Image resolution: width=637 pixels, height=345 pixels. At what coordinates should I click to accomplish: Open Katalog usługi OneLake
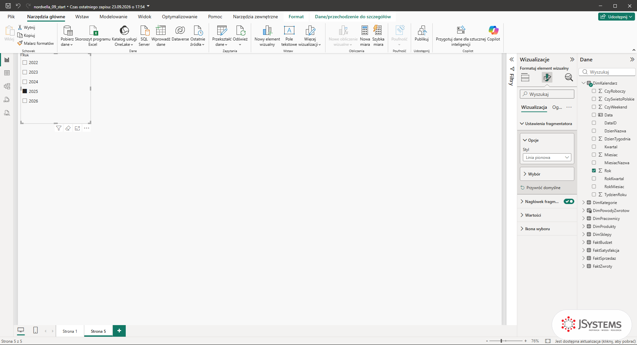click(x=124, y=36)
